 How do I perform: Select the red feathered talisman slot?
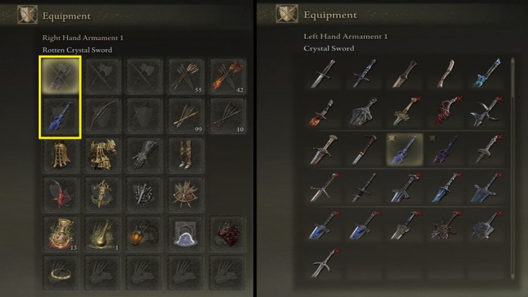61,195
